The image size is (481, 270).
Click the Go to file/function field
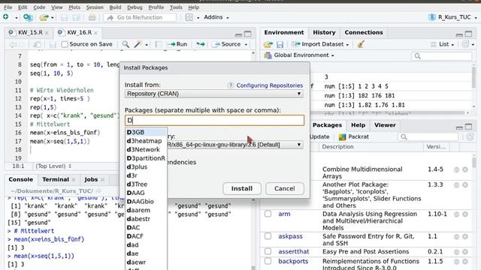141,18
